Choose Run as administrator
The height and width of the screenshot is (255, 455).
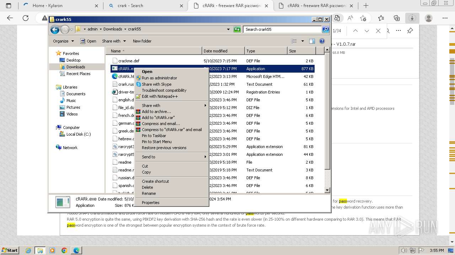[x=159, y=78]
